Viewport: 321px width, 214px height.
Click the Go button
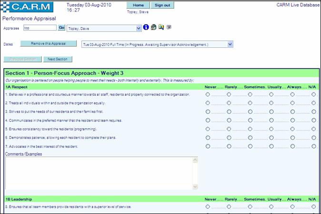pyautogui.click(x=61, y=28)
